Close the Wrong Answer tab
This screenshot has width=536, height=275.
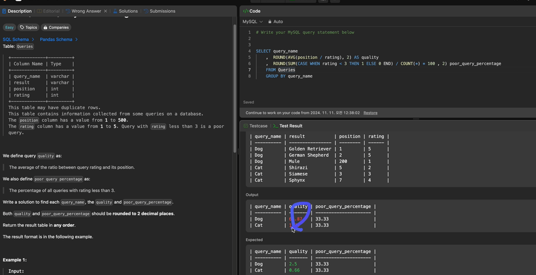pos(106,11)
